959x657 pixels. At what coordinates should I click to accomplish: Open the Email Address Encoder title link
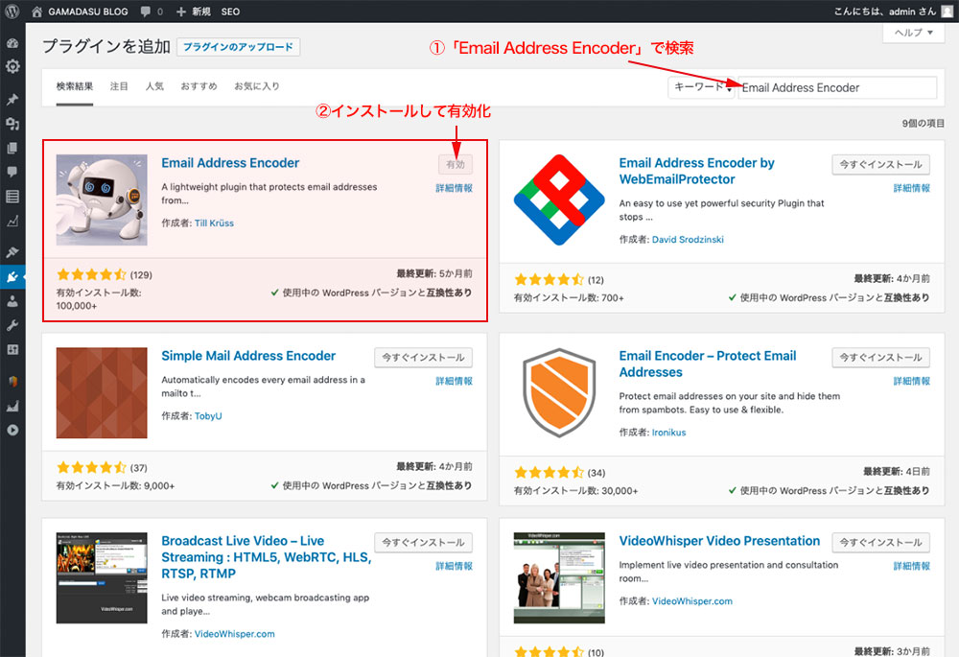pos(230,163)
